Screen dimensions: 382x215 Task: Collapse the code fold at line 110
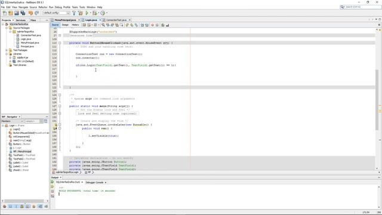(x=60, y=43)
